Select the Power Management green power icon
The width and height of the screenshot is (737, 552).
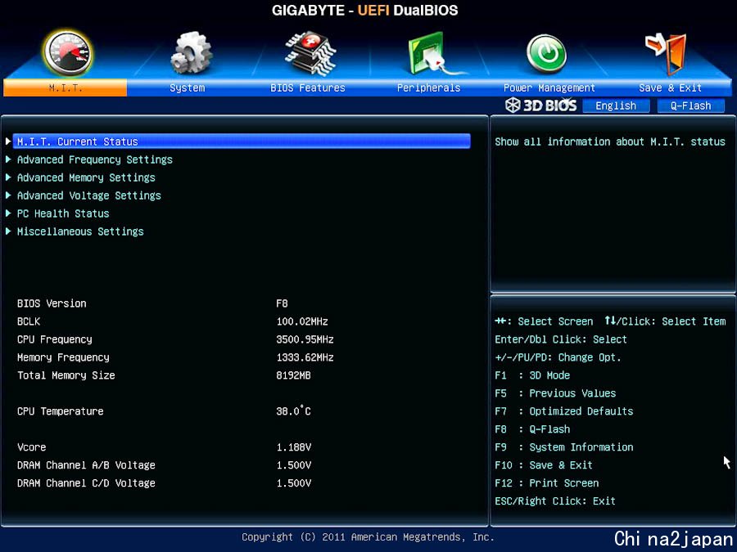(546, 53)
